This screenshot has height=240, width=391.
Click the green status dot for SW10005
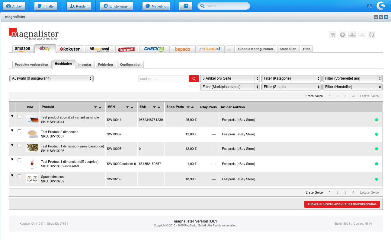click(x=377, y=149)
